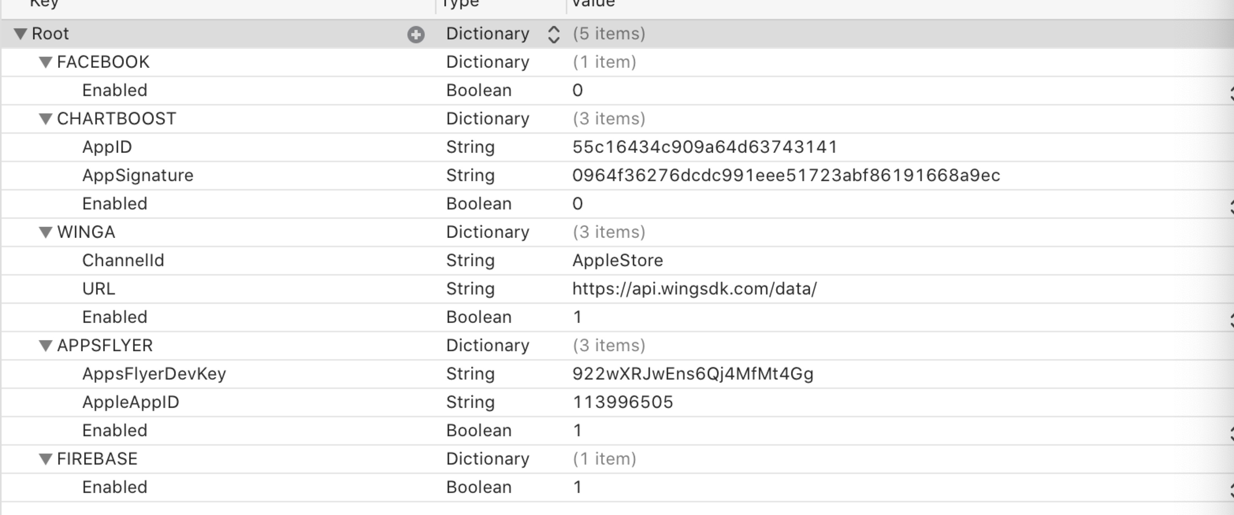Click String type of AppsFlyerDevKey row
The image size is (1234, 515).
coord(470,374)
